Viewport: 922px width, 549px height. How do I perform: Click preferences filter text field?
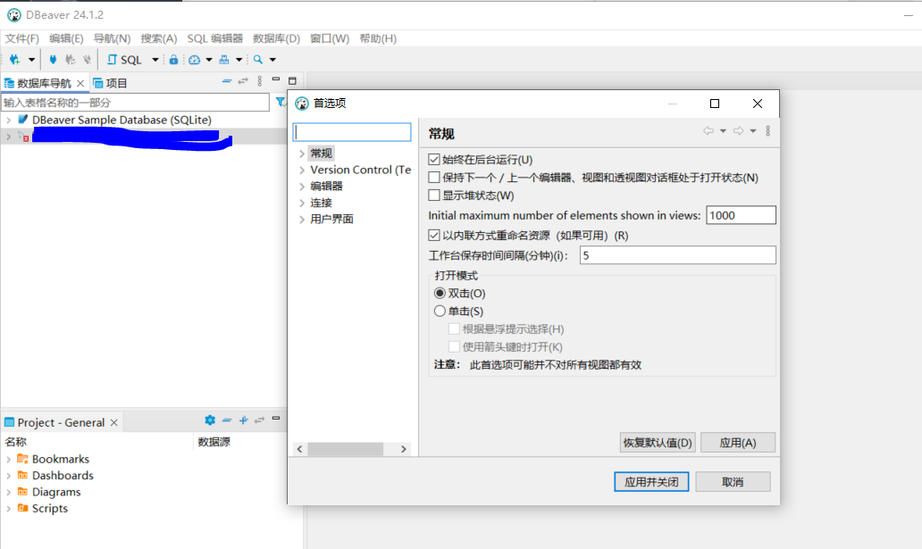[352, 132]
